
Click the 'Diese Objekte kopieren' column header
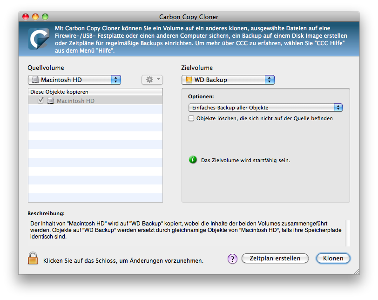95,92
